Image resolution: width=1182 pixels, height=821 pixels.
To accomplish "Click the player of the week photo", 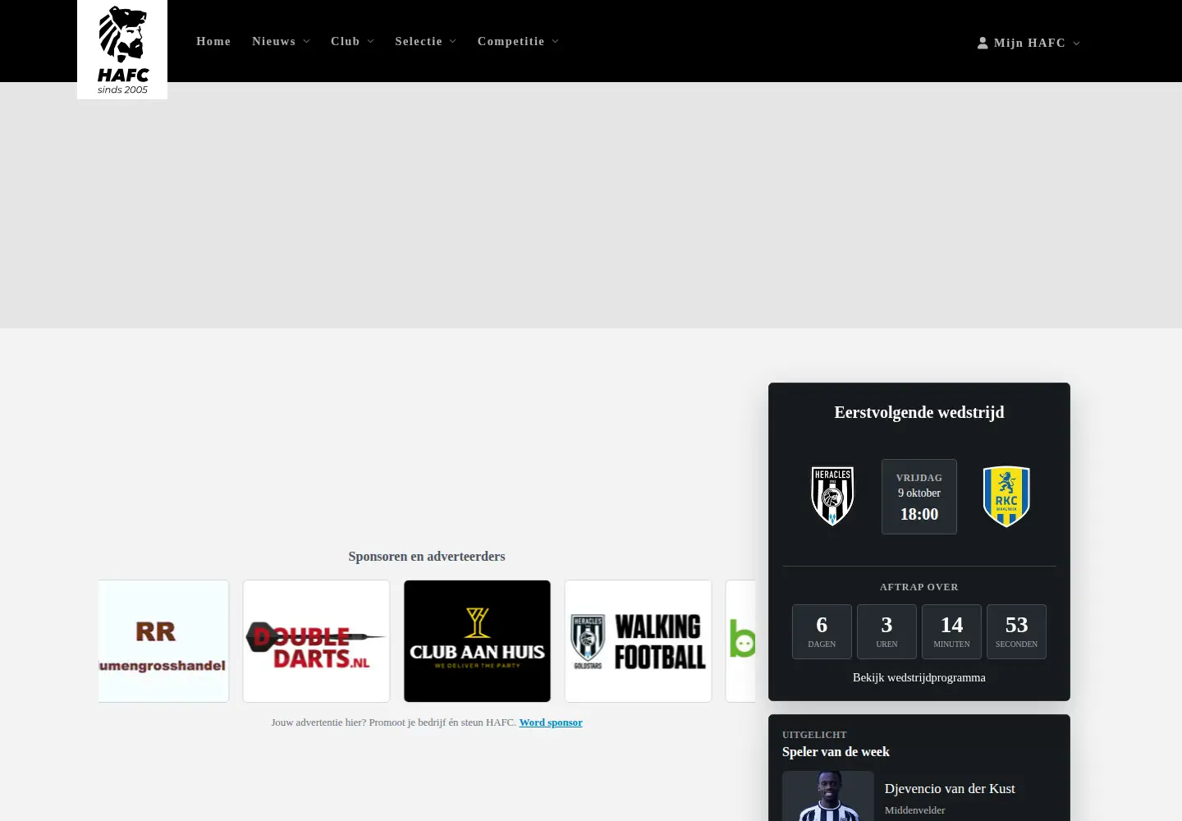I will point(828,796).
